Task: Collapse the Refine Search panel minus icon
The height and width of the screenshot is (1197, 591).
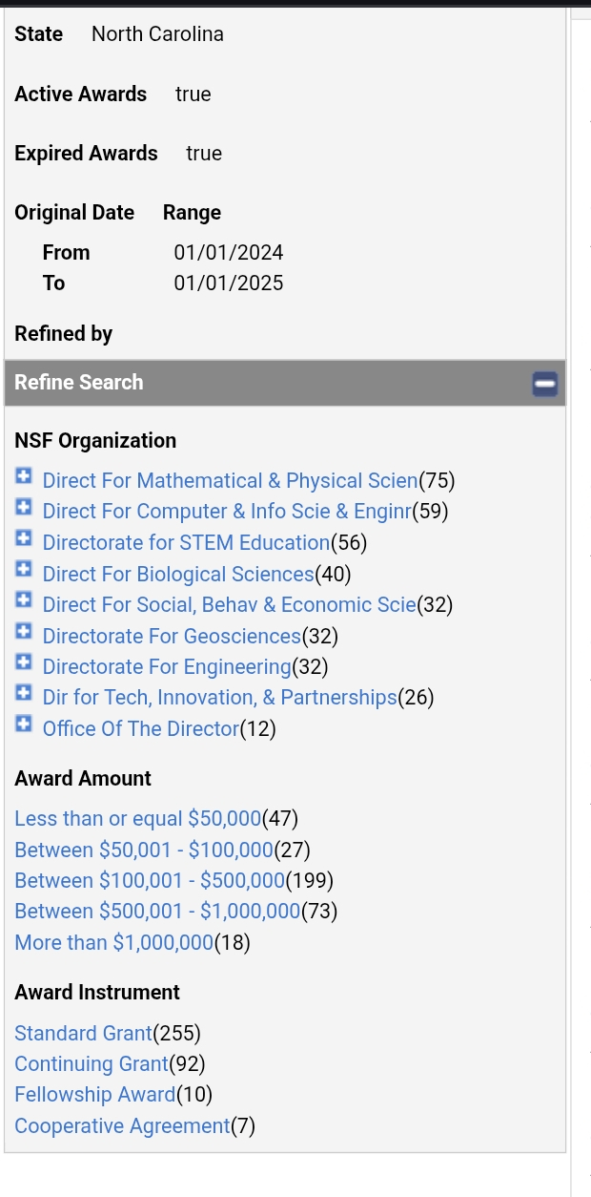Action: tap(544, 384)
